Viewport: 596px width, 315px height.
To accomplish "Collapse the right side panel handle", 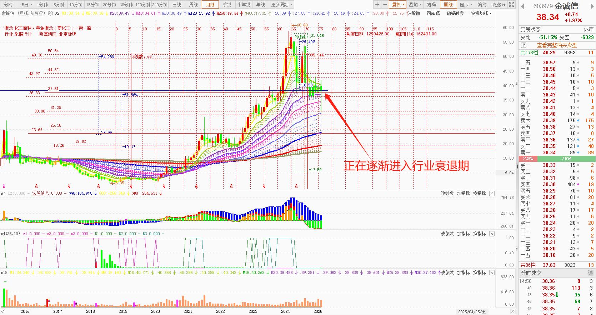I will click(517, 166).
